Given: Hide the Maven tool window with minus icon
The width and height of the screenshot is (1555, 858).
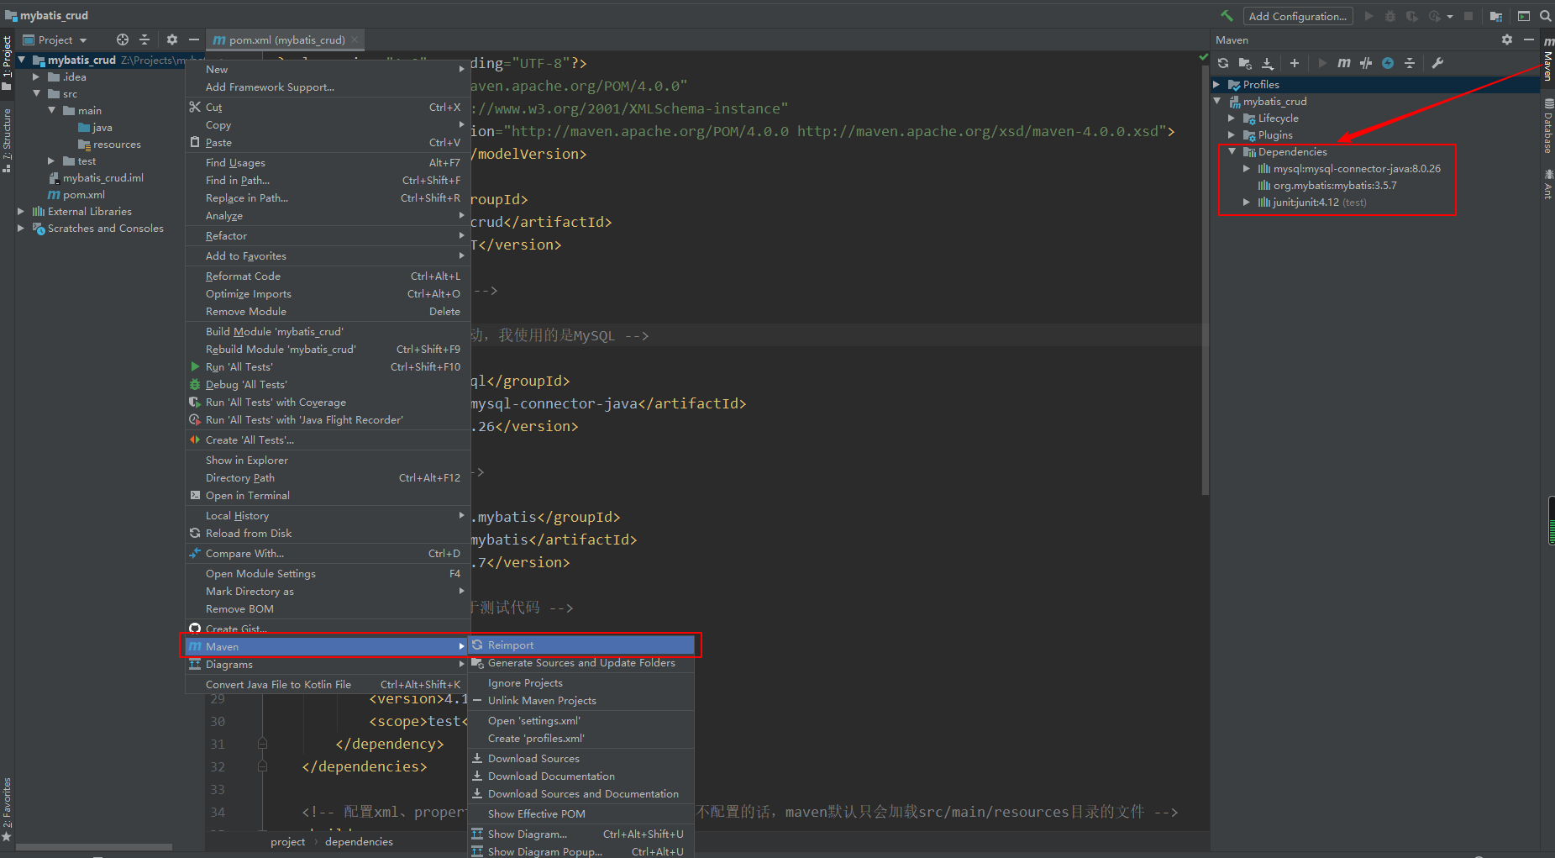Looking at the screenshot, I should (x=1529, y=39).
